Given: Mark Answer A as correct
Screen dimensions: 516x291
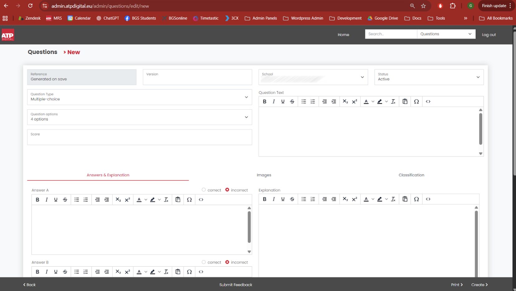Looking at the screenshot, I should point(204,190).
